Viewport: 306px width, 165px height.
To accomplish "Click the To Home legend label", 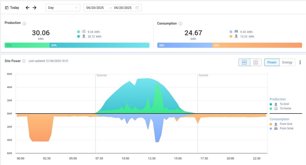I will pos(285,109).
